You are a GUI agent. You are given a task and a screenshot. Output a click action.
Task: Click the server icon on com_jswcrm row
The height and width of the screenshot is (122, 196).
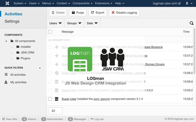[x=57, y=99]
